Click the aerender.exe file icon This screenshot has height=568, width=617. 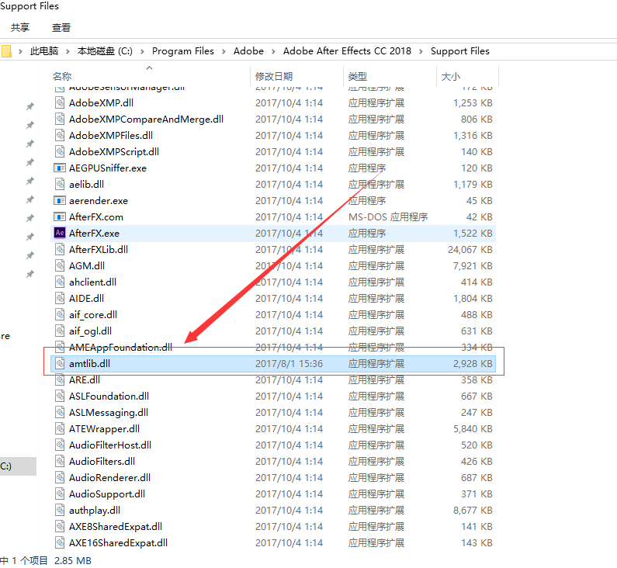click(x=60, y=201)
